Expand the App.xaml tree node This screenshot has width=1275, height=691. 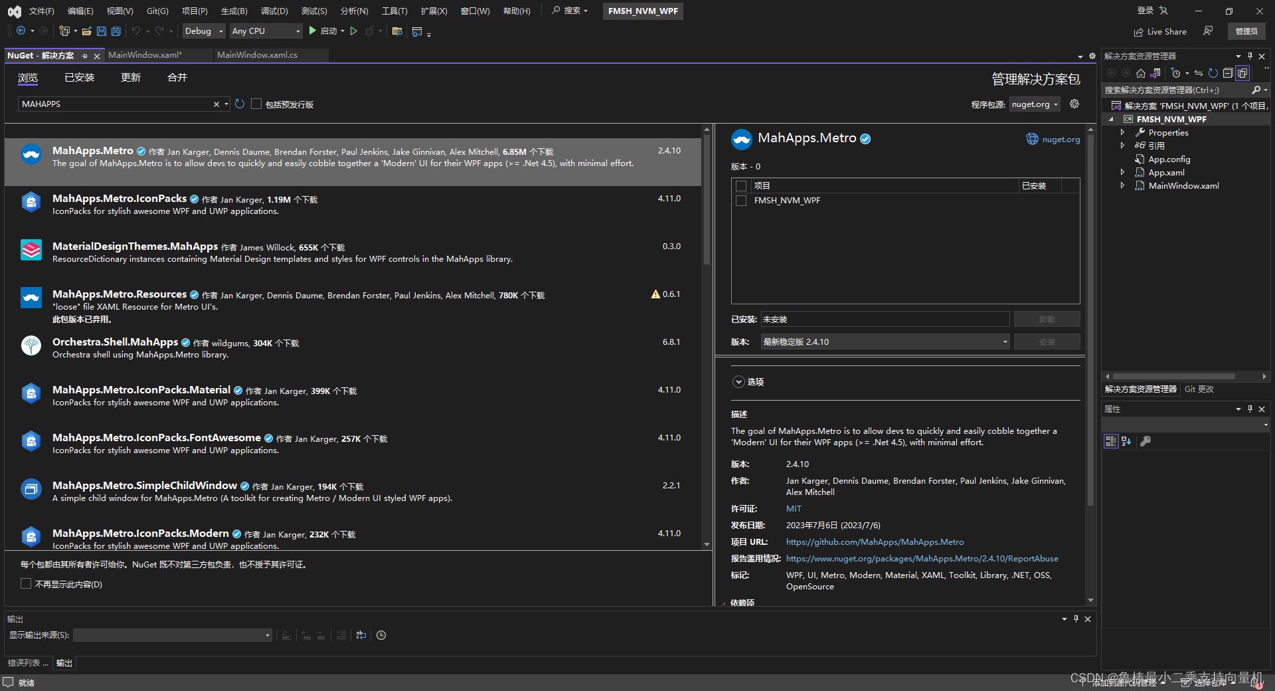[x=1122, y=172]
